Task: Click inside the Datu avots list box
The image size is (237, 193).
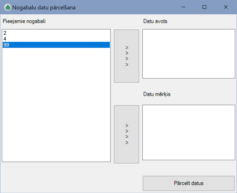Action: [189, 54]
